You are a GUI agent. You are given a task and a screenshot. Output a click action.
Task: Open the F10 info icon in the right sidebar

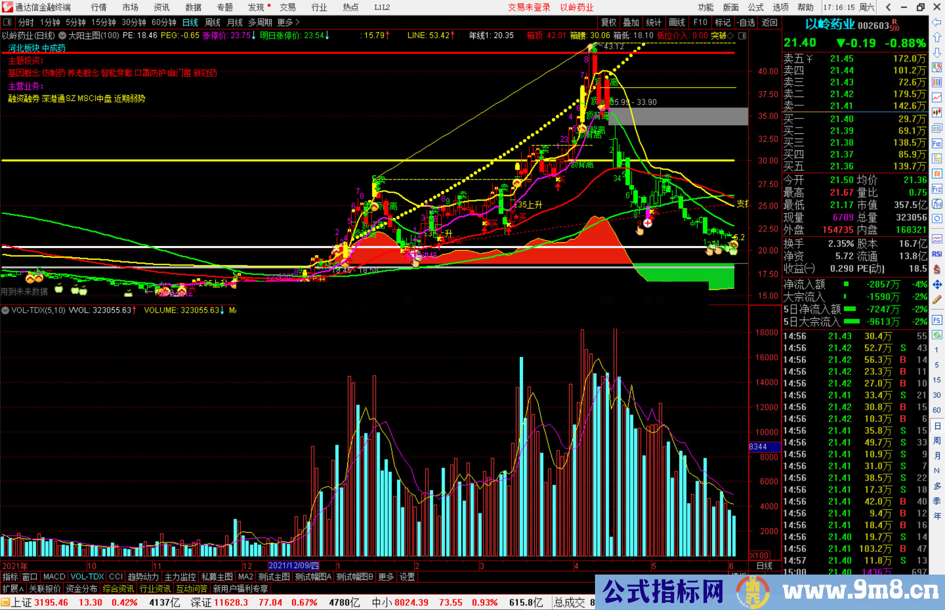[x=937, y=143]
